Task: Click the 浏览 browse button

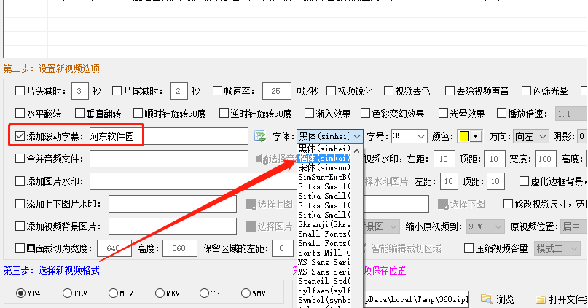Action: [x=498, y=299]
